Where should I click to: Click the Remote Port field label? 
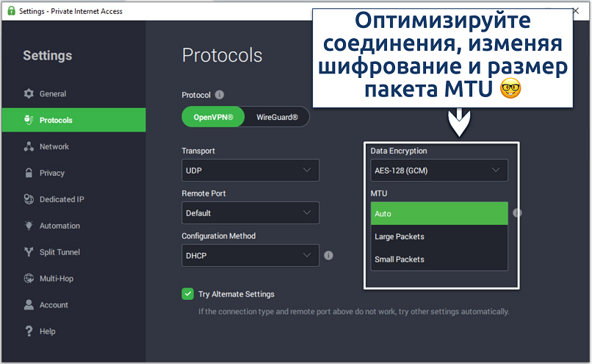[x=203, y=193]
